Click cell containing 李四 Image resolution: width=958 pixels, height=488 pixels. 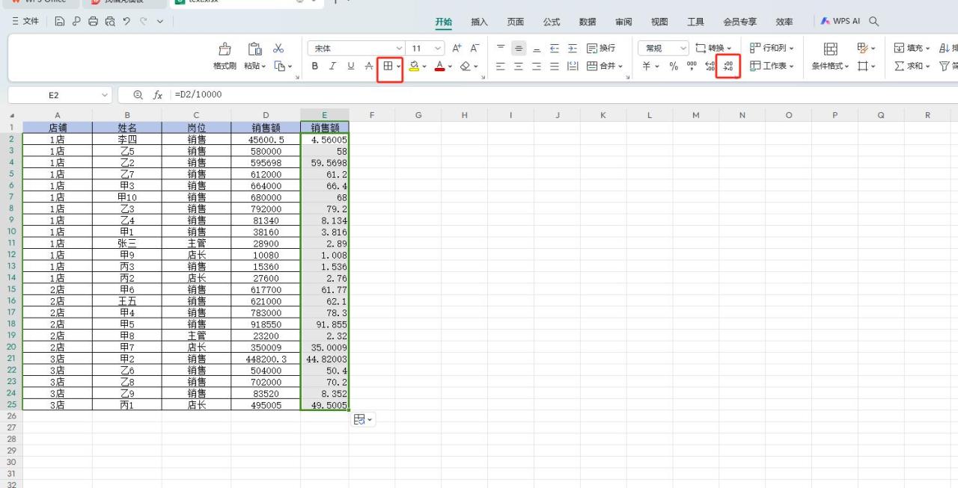127,139
